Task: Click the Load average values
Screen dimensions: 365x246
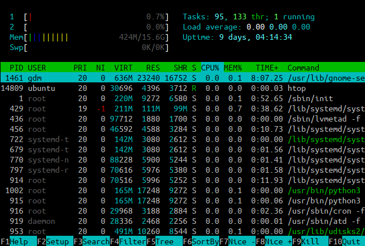Action: 278,27
